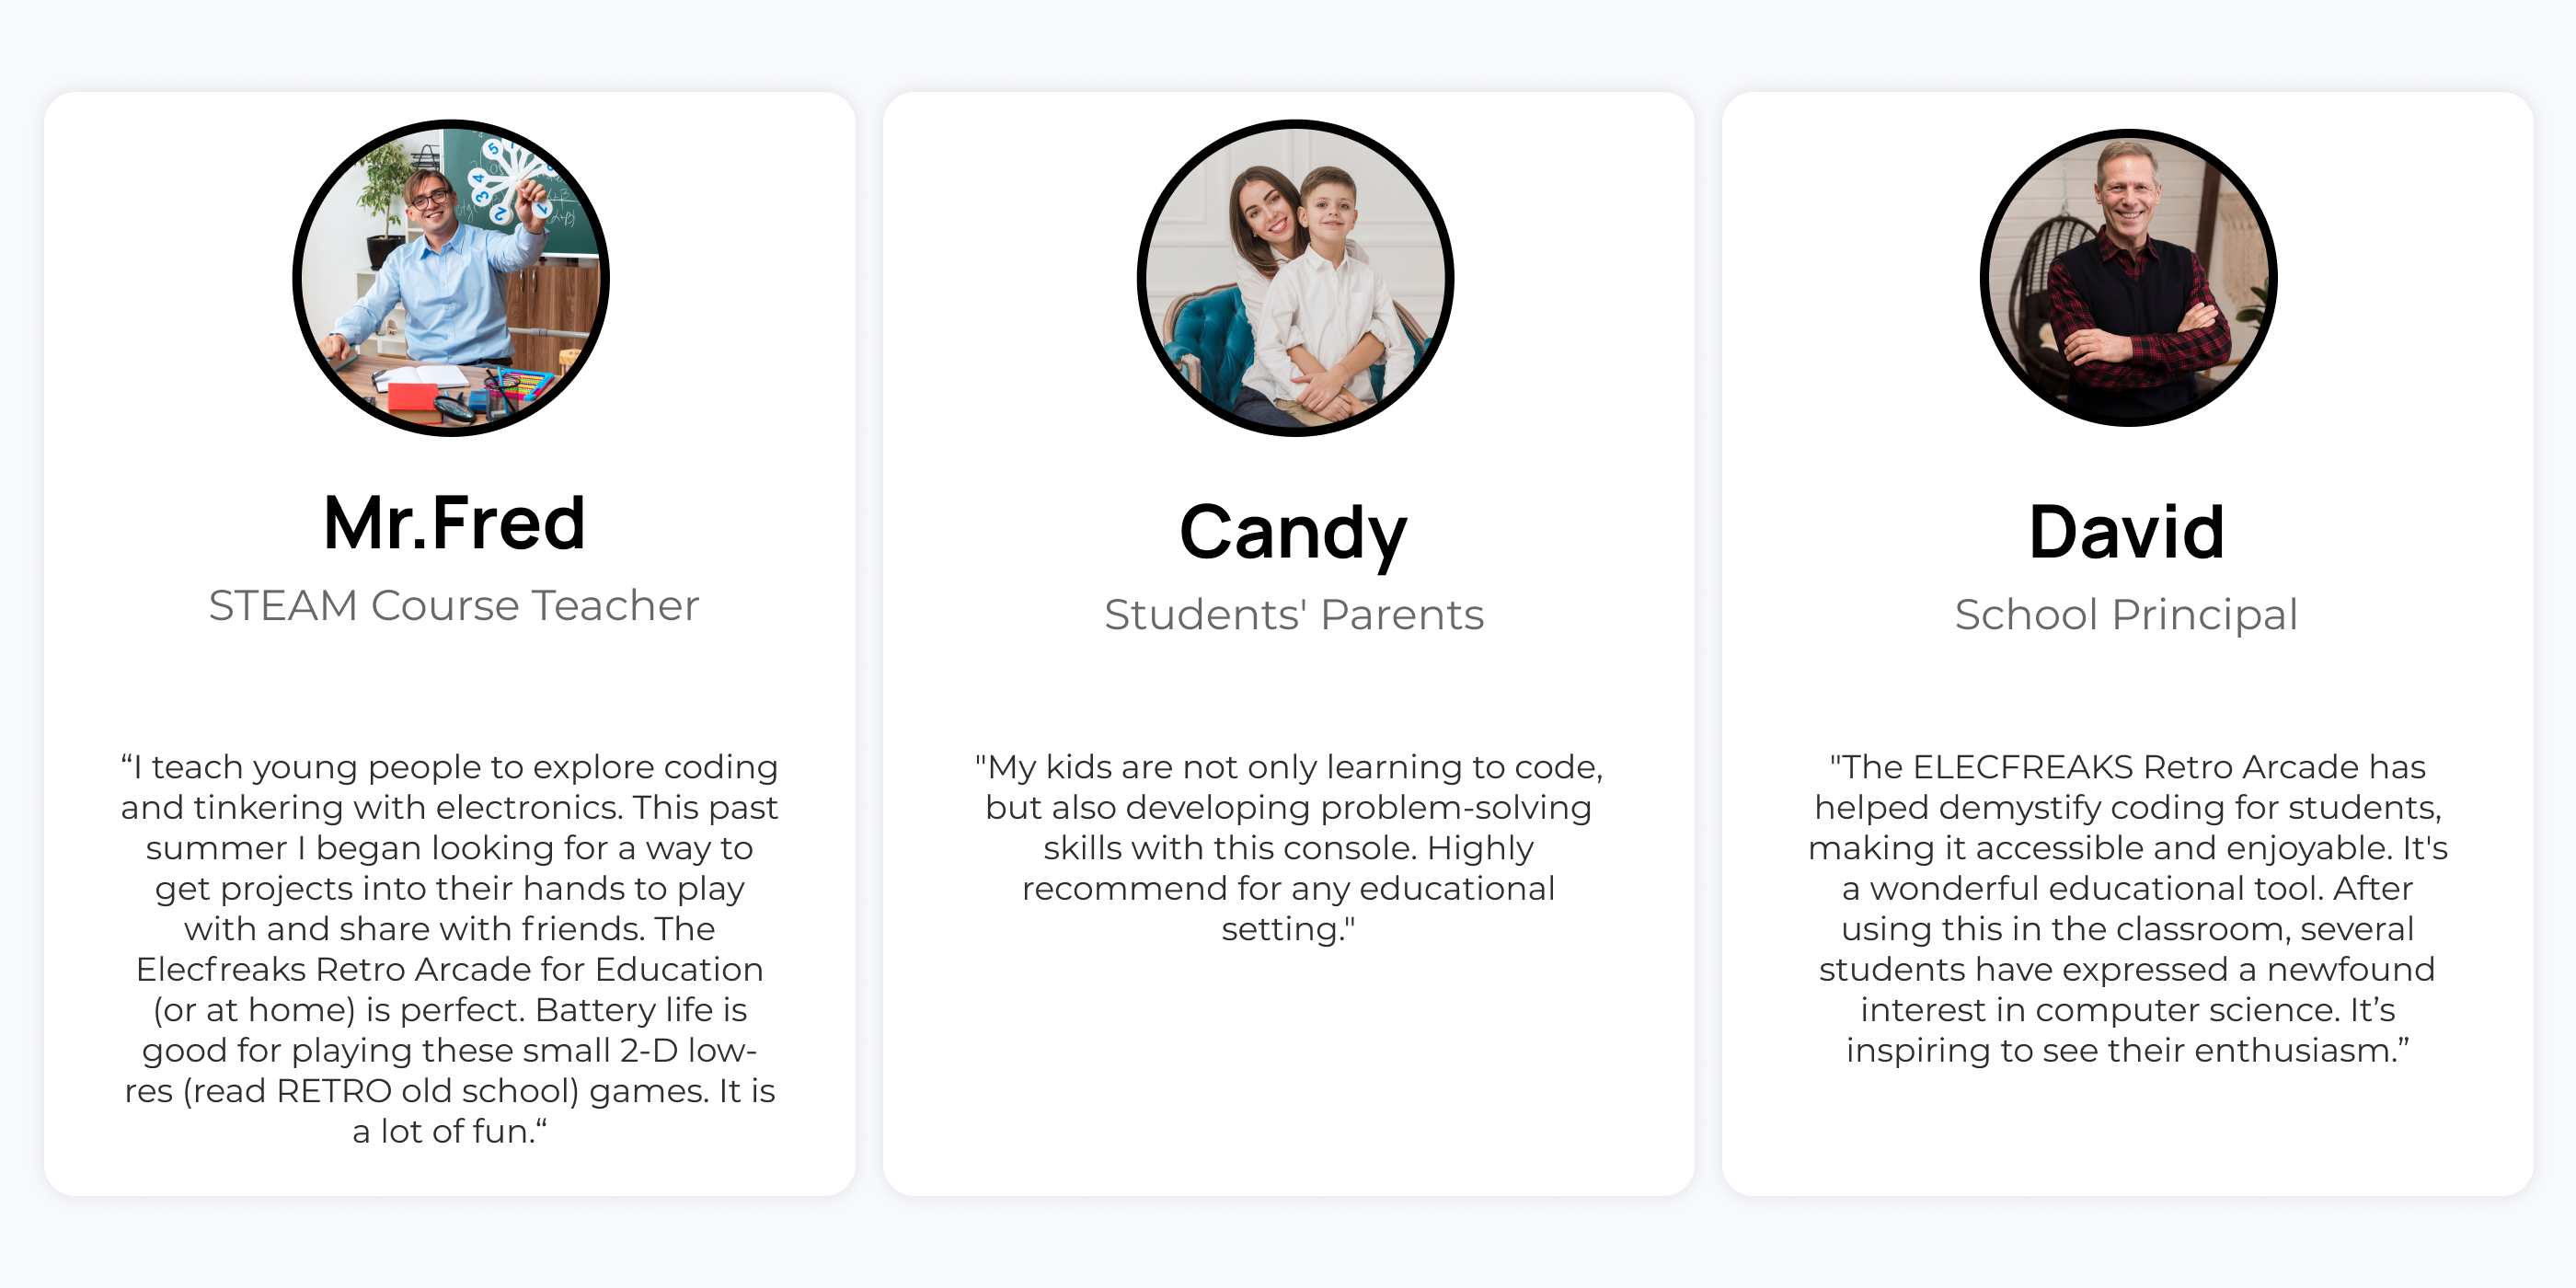This screenshot has width=2576, height=1288.
Task: Select the Students' Parents subtitle
Action: coord(1293,614)
